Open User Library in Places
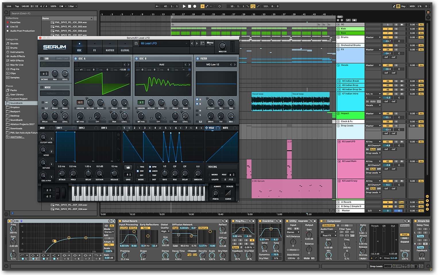Viewport: 441px width, 275px height. (x=17, y=95)
